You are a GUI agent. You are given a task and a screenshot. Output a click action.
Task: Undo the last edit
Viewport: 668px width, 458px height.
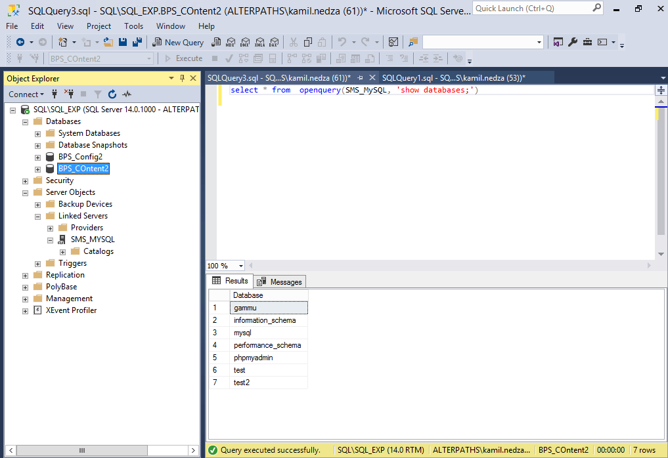[342, 42]
